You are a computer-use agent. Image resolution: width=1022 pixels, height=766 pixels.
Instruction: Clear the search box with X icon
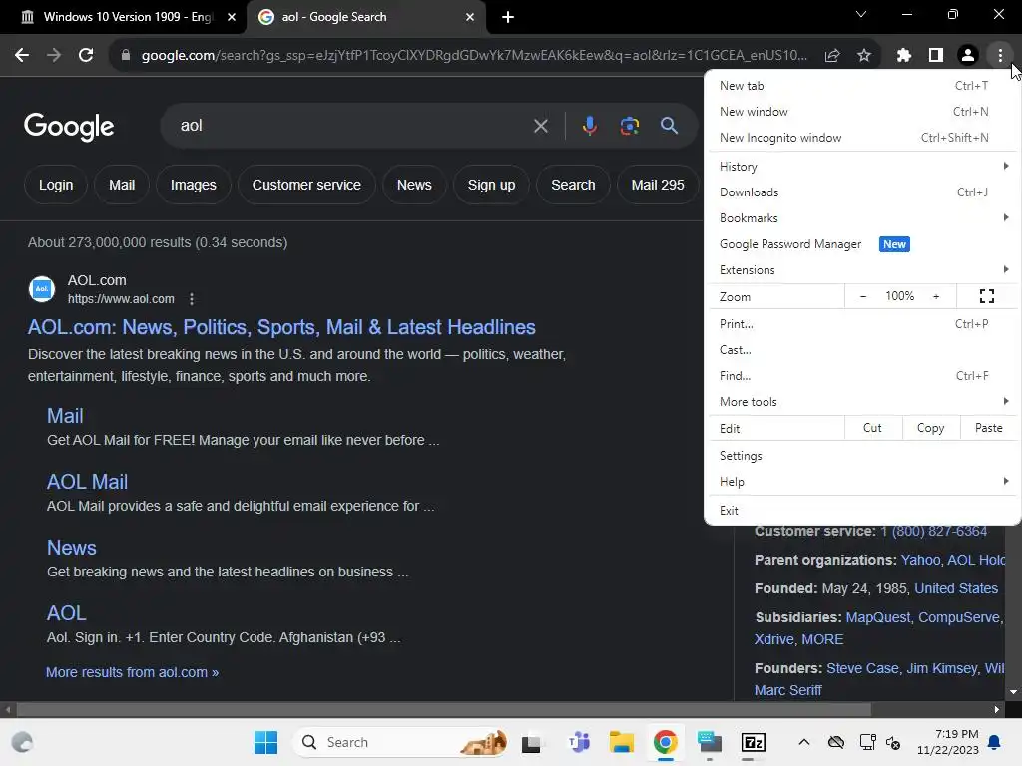(x=540, y=126)
